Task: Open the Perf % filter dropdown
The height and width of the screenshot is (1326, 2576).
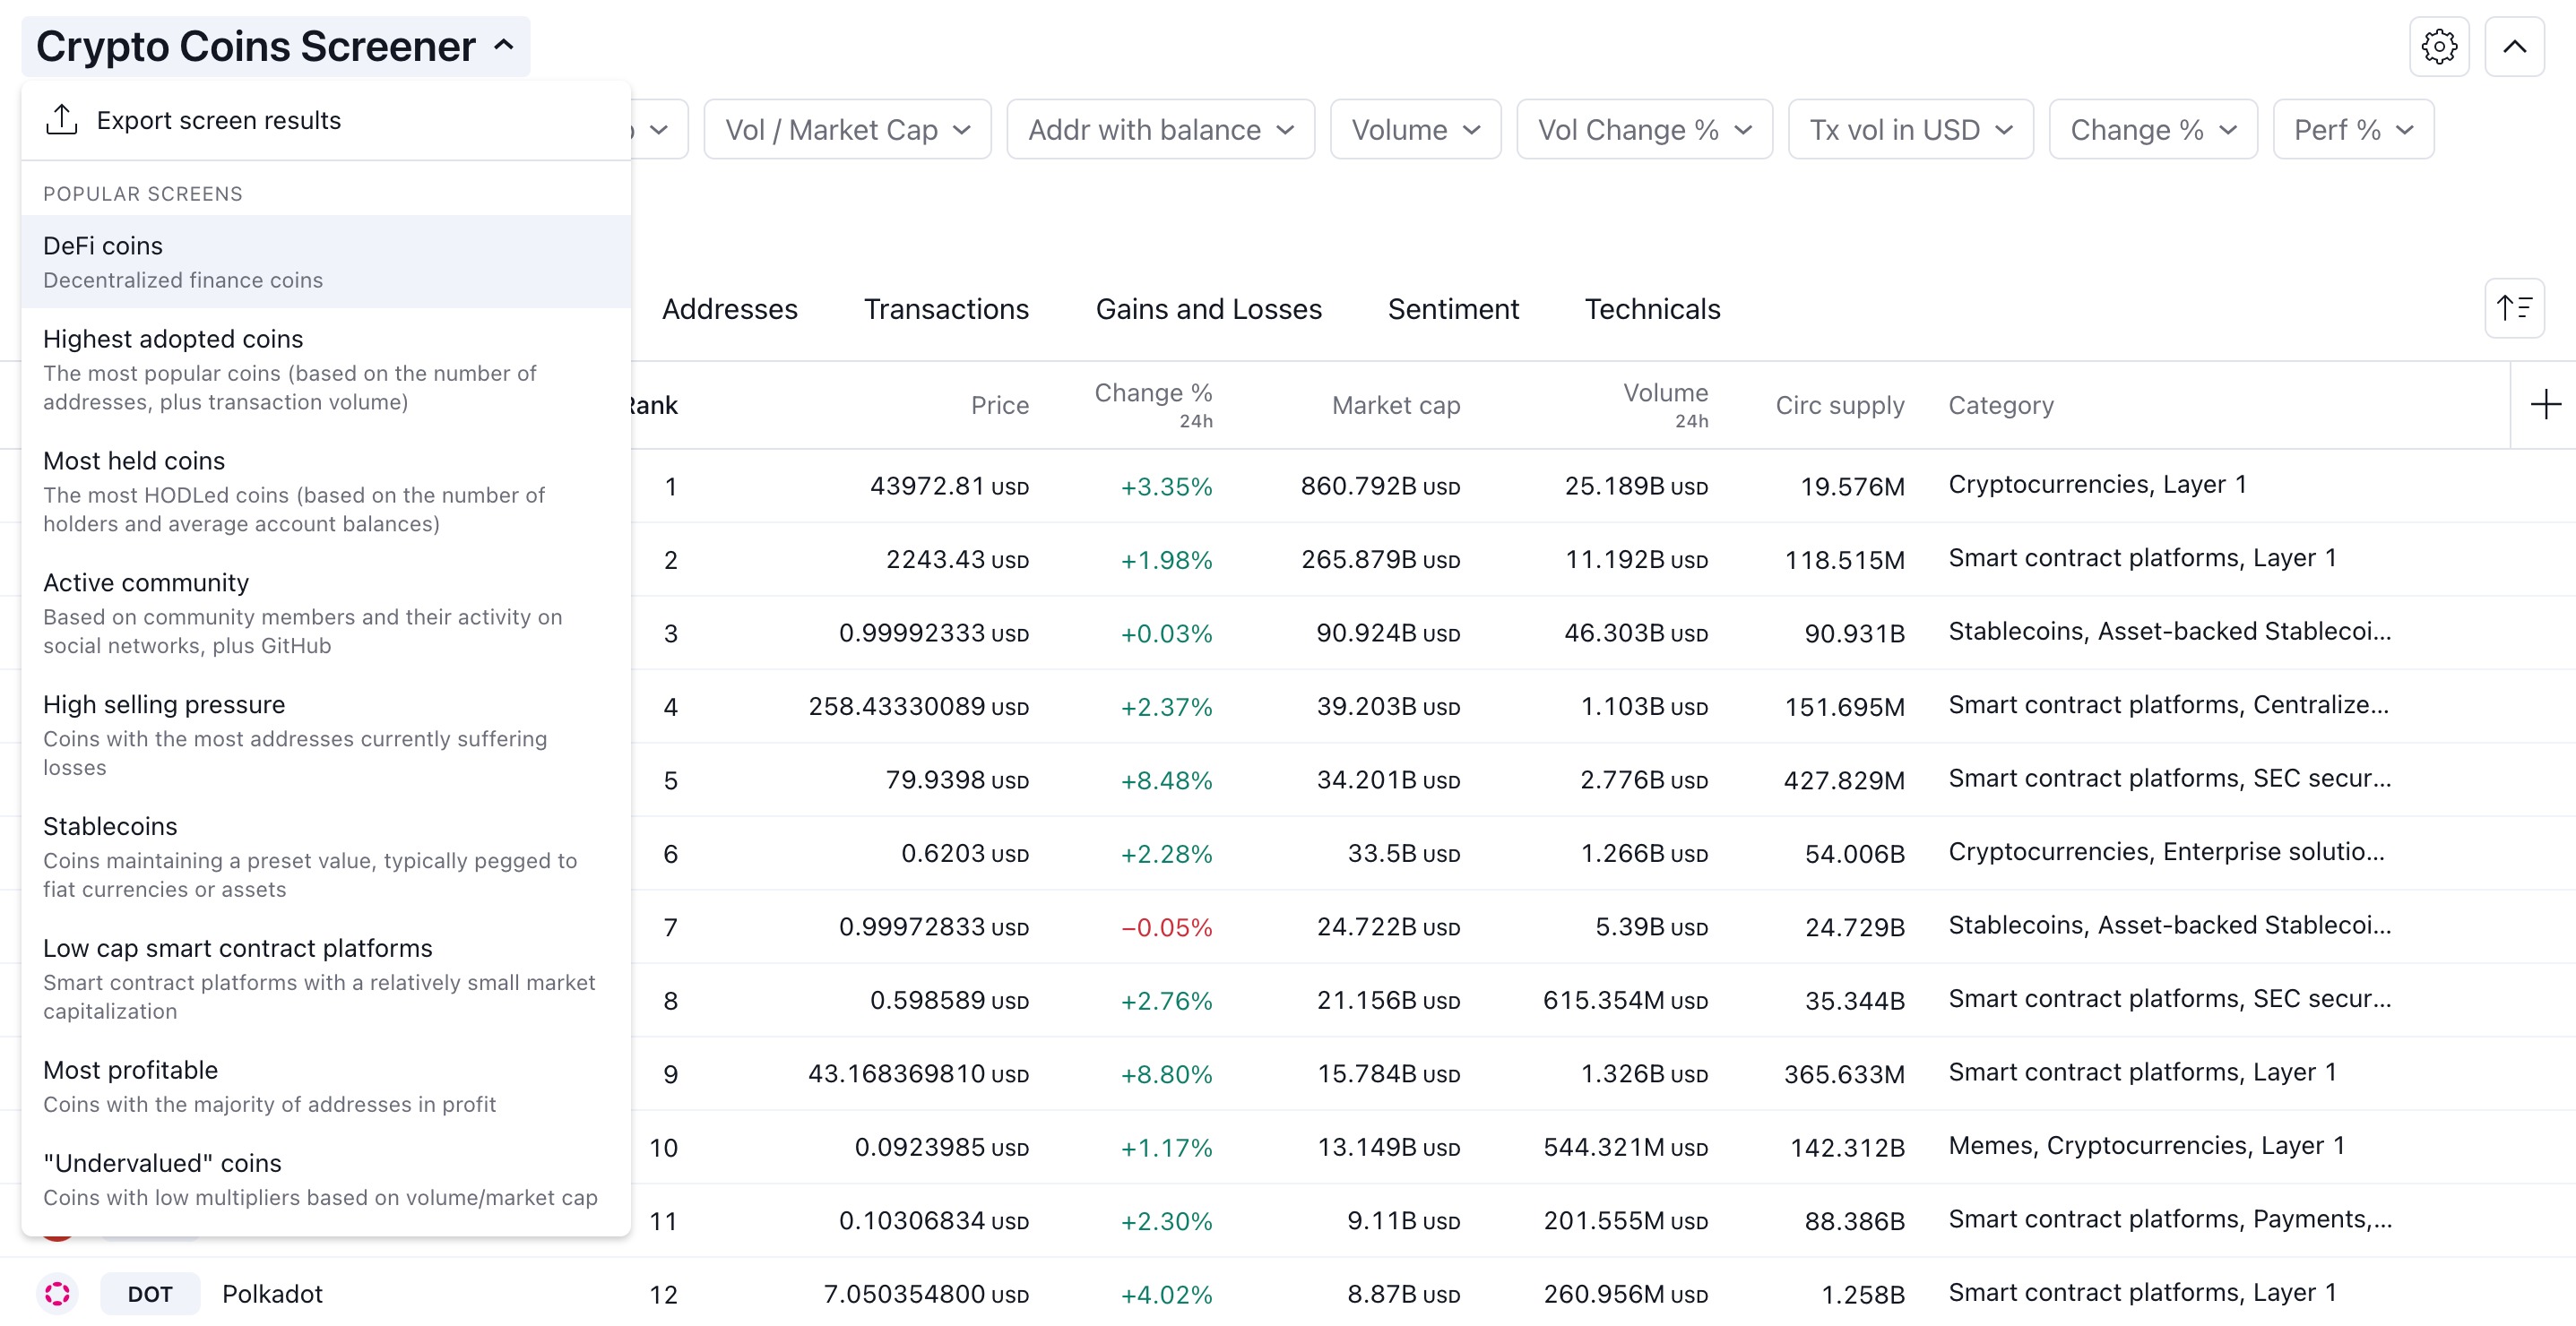Action: coord(2352,130)
